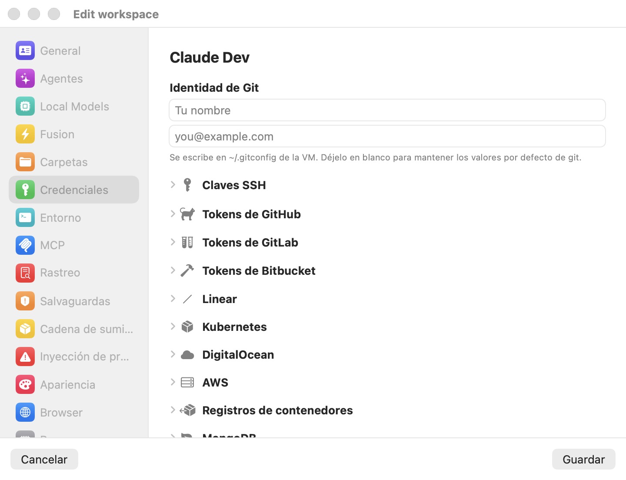Viewport: 626px width, 480px height.
Task: Click the Inyección de prompts warning icon
Action: [25, 357]
